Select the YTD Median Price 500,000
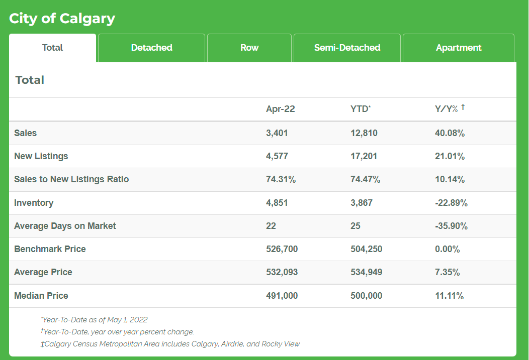Screen dimensions: 529x360 coord(366,296)
